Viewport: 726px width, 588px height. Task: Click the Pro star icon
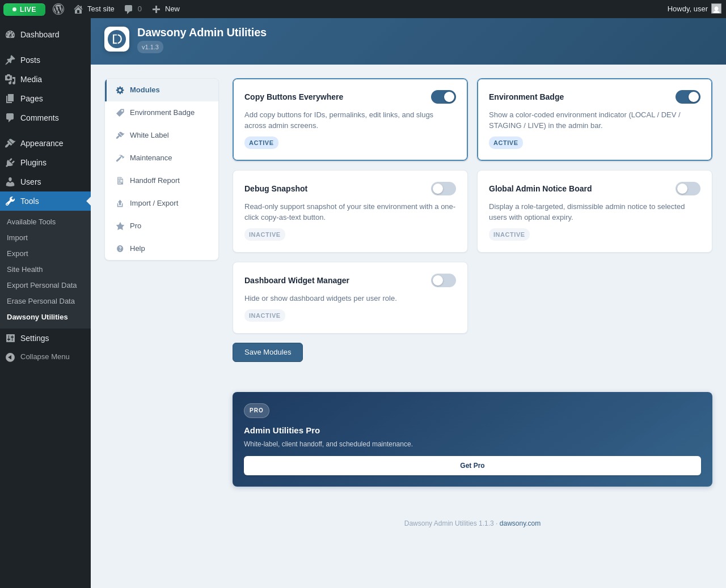(120, 226)
